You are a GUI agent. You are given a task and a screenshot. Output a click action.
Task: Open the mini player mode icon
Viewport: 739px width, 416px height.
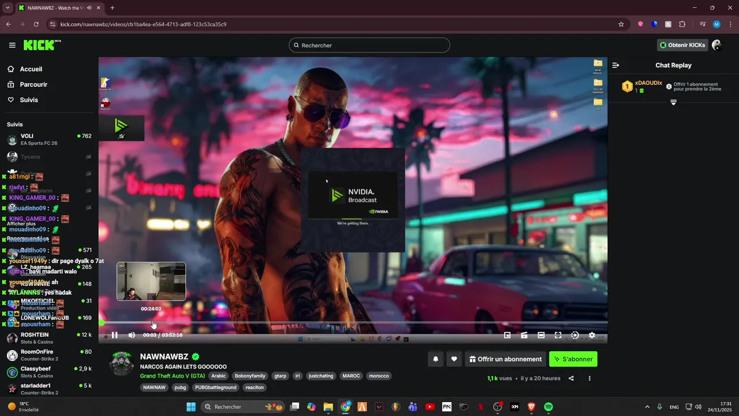click(x=507, y=335)
